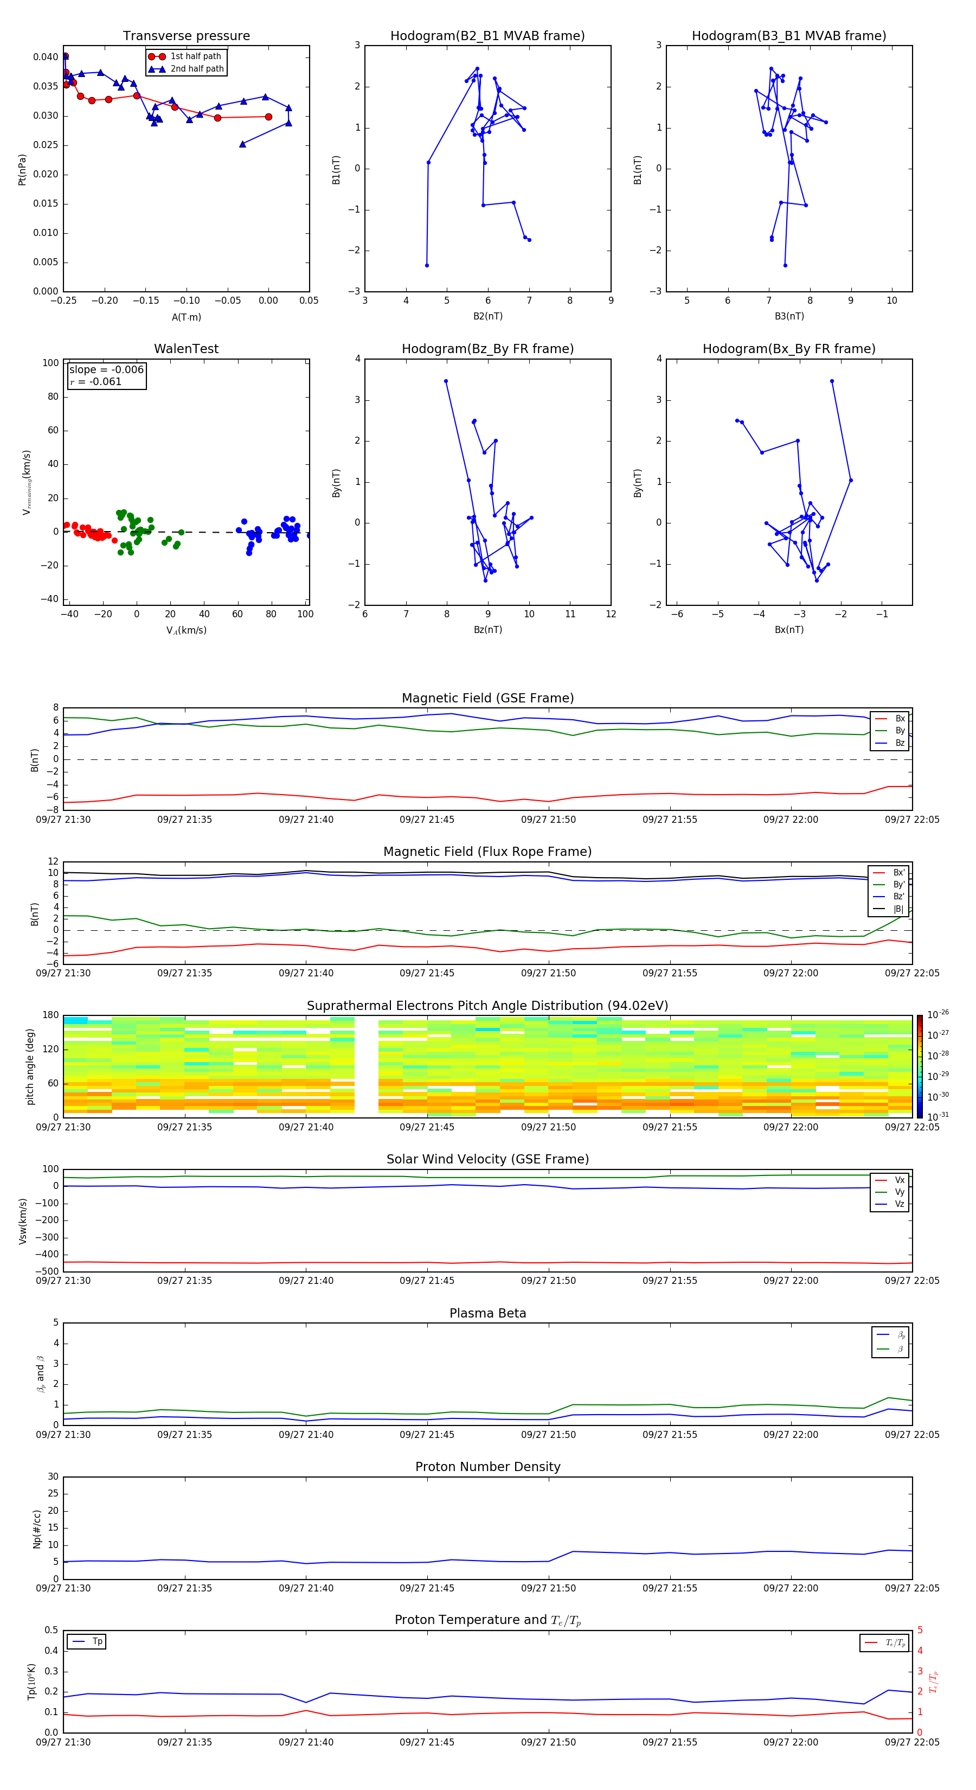Select Bz' in the flux rope legend
Screen dimensions: 976x1790
889,897
